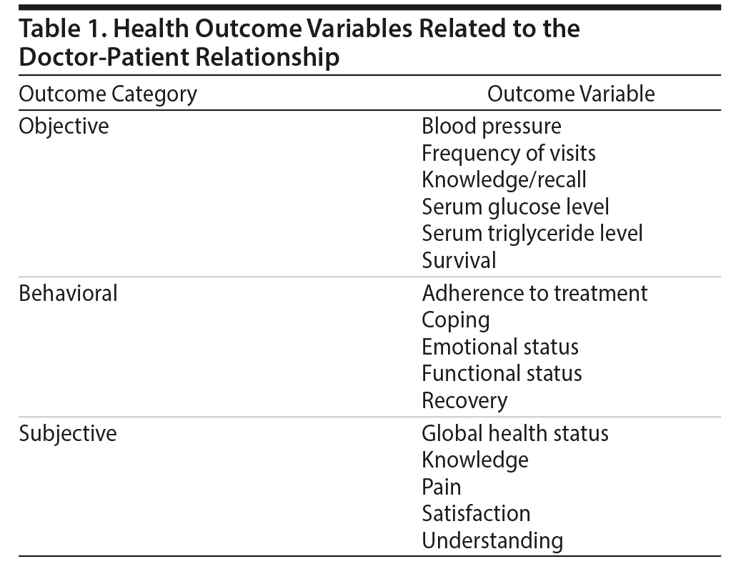746x569 pixels.
Task: Click the Emotional status entry
Action: (x=500, y=347)
